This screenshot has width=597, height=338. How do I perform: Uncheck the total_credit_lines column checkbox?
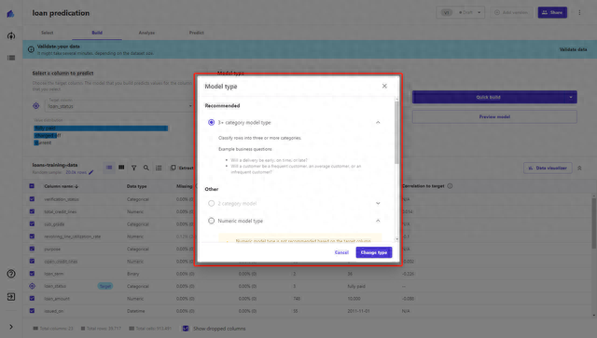(x=32, y=211)
